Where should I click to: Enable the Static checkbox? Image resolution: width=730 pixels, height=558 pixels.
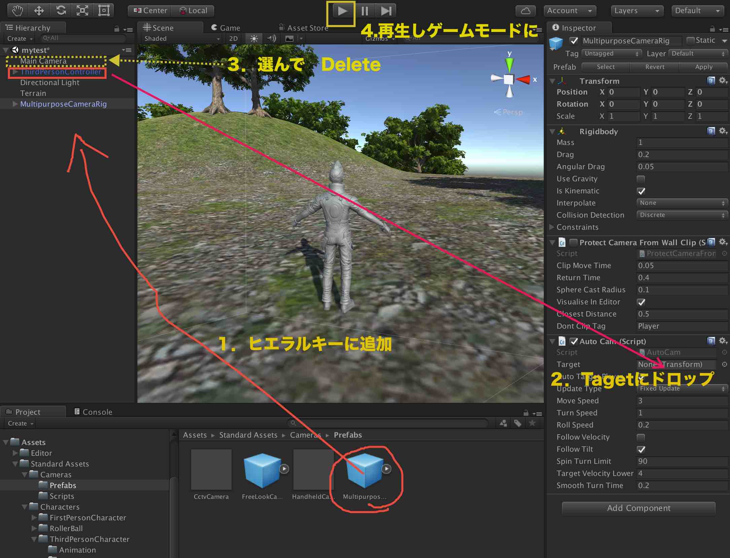[690, 41]
